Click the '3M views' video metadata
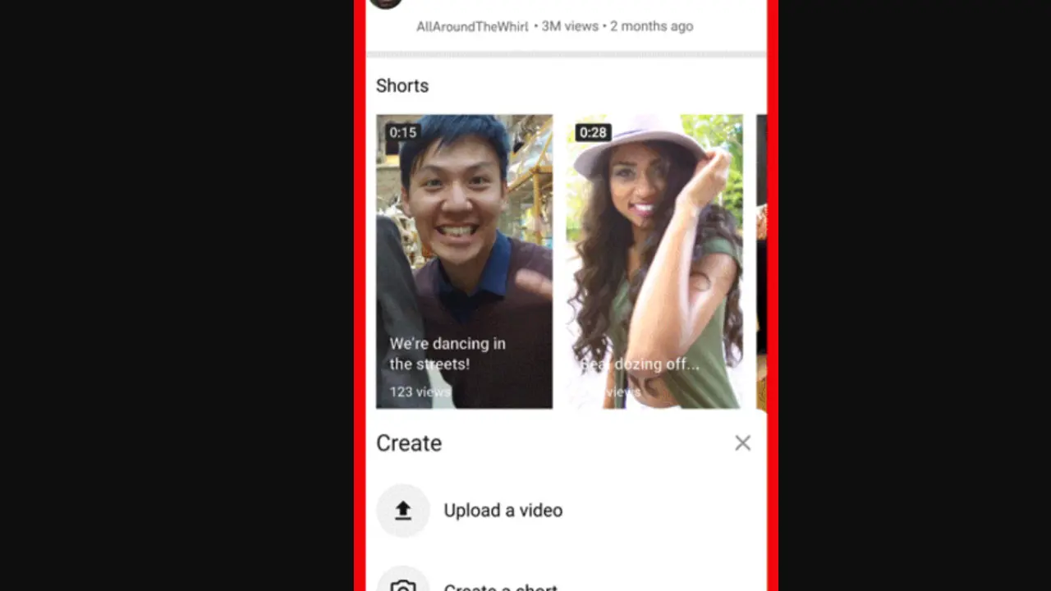Image resolution: width=1051 pixels, height=591 pixels. click(570, 26)
